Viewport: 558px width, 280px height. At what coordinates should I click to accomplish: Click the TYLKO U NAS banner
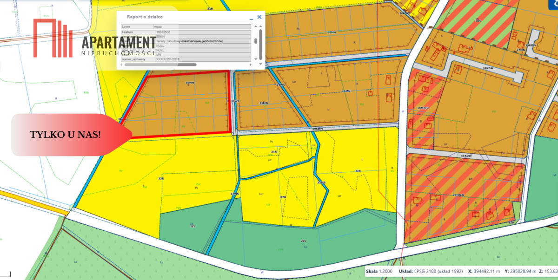pyautogui.click(x=65, y=135)
